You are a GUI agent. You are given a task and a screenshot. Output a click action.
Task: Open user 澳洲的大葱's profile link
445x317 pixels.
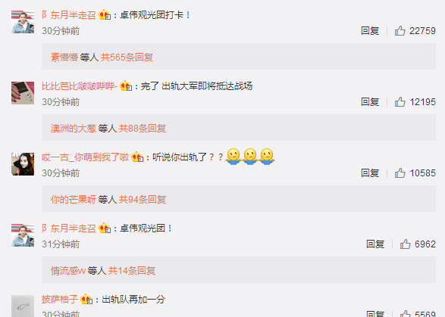[74, 129]
